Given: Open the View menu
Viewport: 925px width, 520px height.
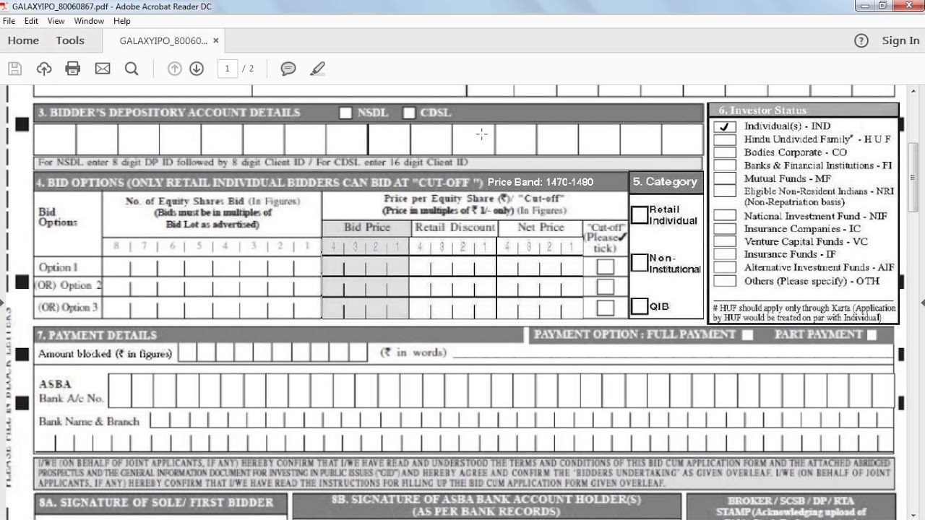Looking at the screenshot, I should (56, 21).
